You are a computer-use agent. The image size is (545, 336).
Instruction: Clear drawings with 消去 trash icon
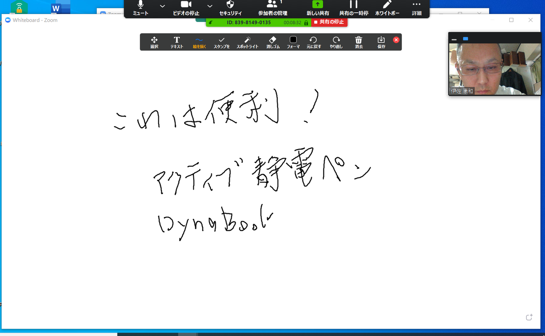pyautogui.click(x=359, y=42)
